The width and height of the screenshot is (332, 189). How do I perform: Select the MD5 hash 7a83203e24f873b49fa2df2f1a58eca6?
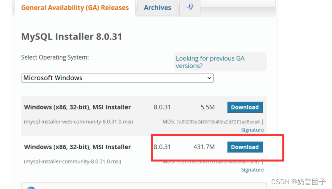point(218,122)
